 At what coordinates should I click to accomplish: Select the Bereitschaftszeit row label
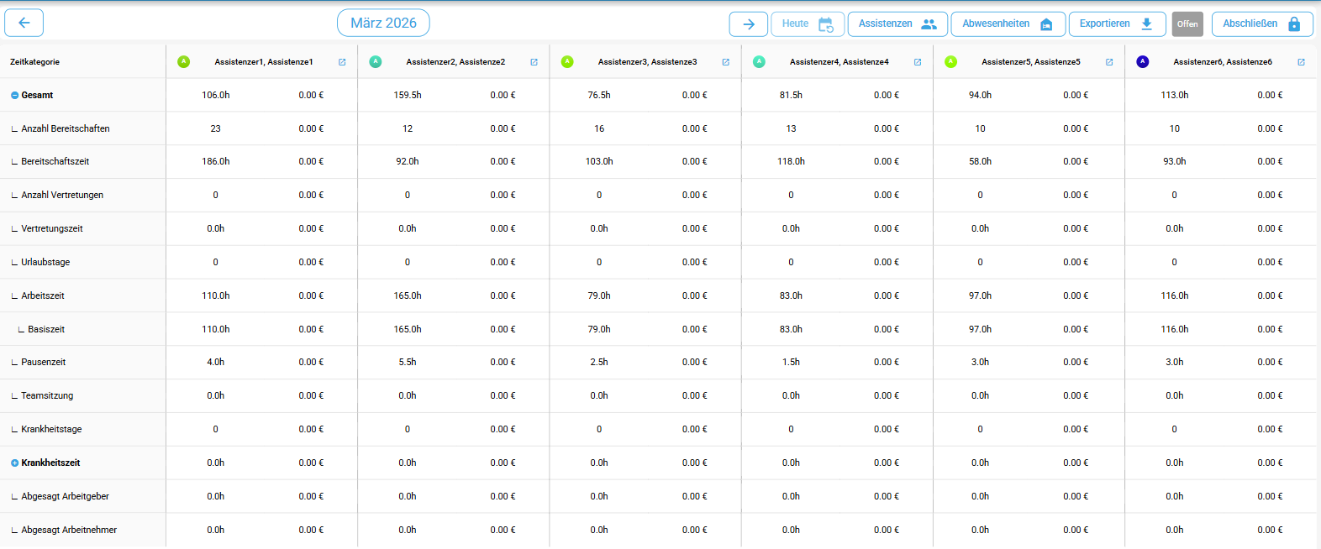55,161
